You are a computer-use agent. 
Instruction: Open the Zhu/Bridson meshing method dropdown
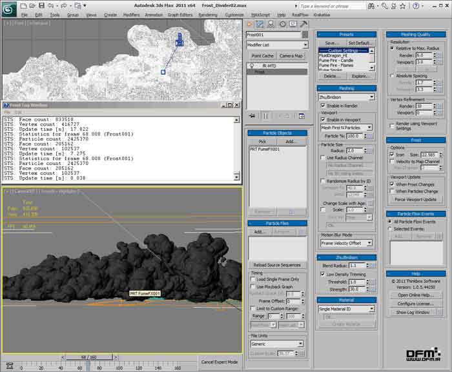(x=347, y=97)
